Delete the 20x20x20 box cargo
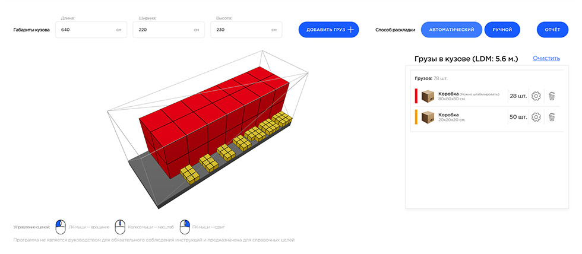582x254 pixels. tap(552, 117)
